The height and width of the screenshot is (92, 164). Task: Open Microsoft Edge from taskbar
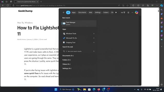pyautogui.click(x=94, y=89)
